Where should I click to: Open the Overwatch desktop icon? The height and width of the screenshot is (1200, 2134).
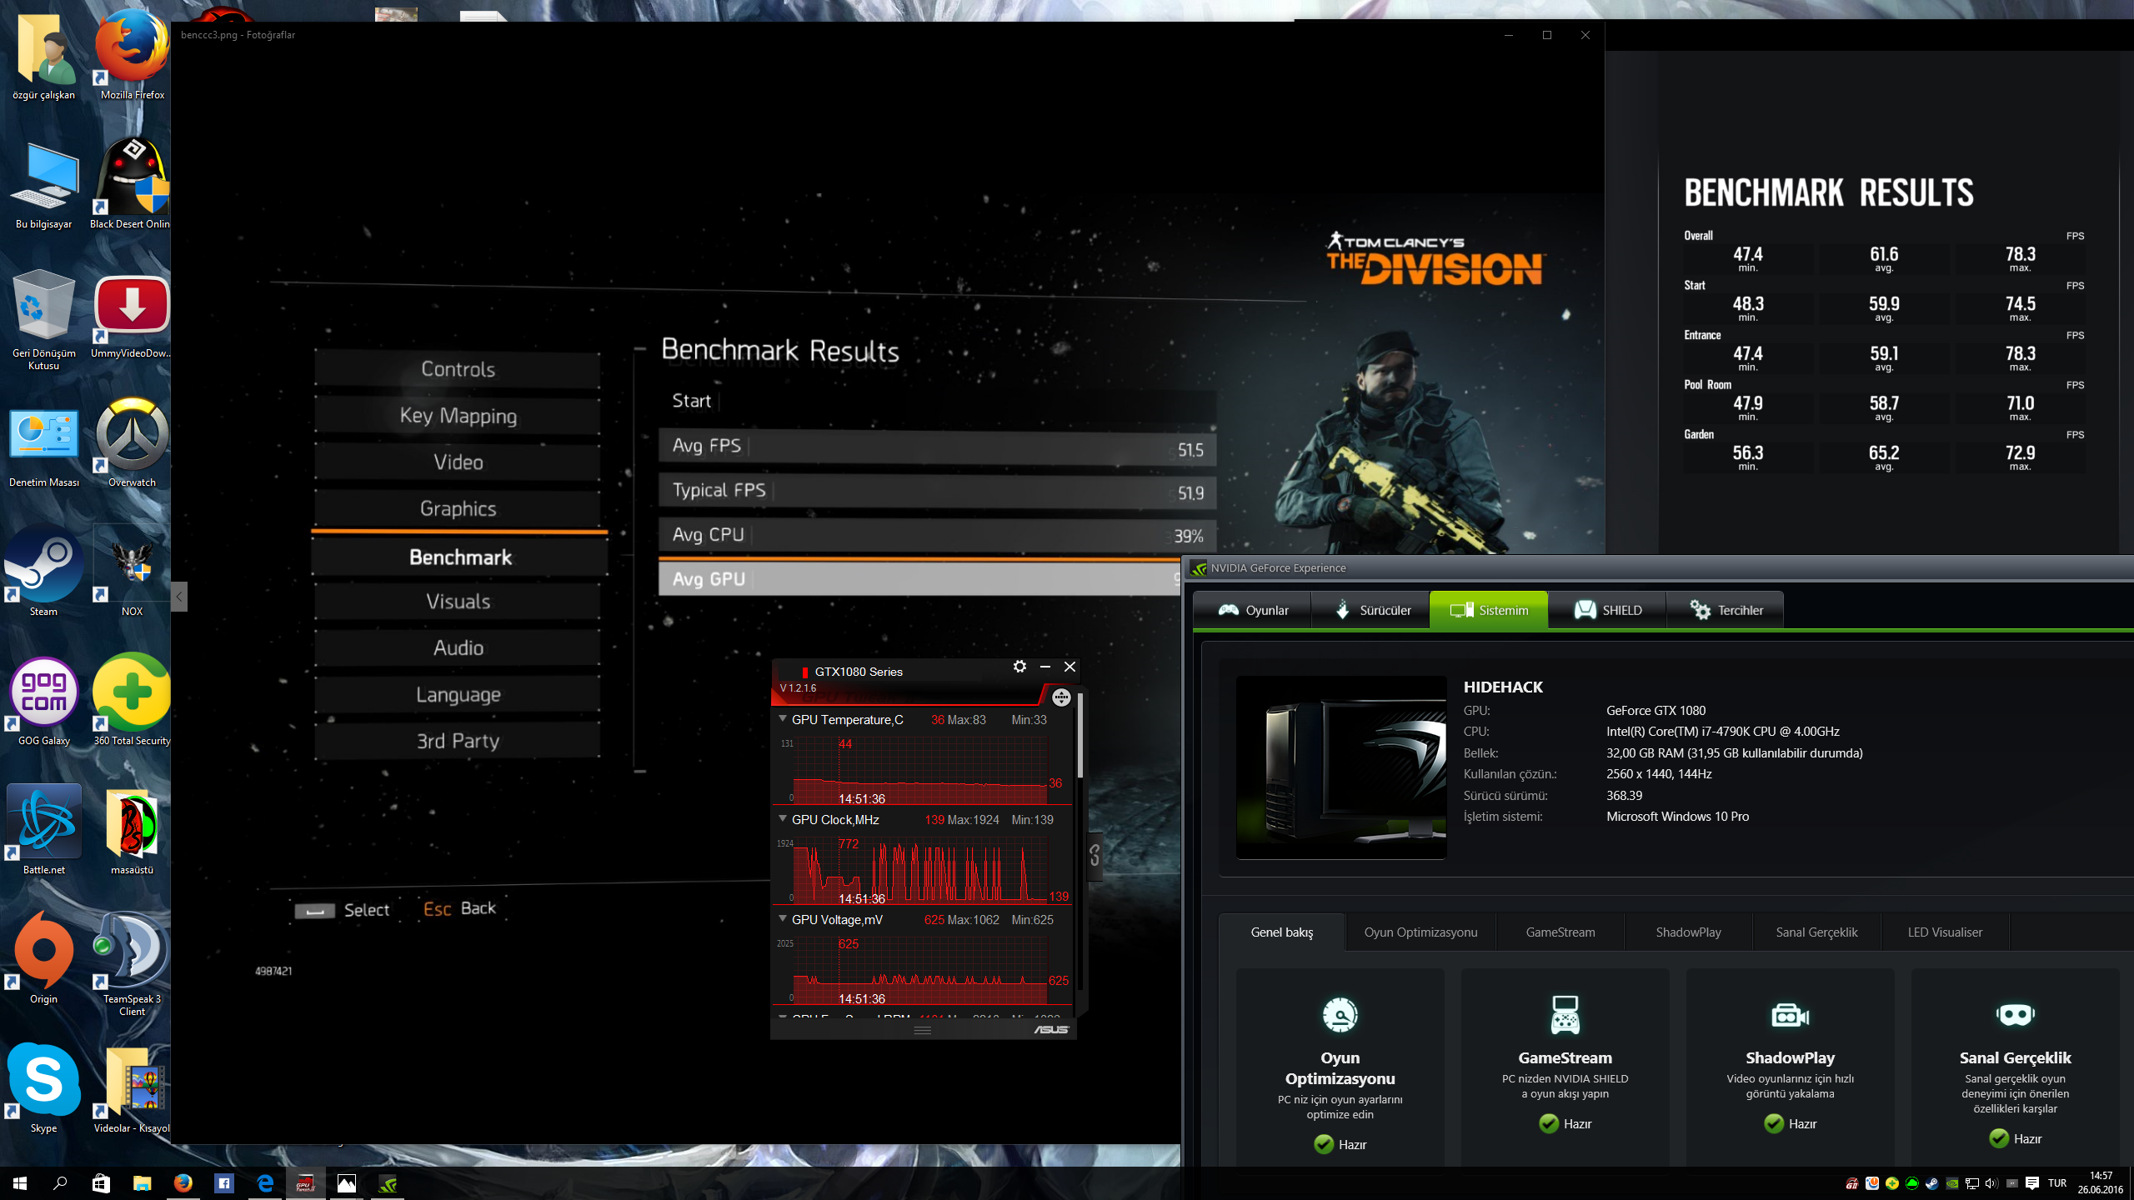pos(132,443)
